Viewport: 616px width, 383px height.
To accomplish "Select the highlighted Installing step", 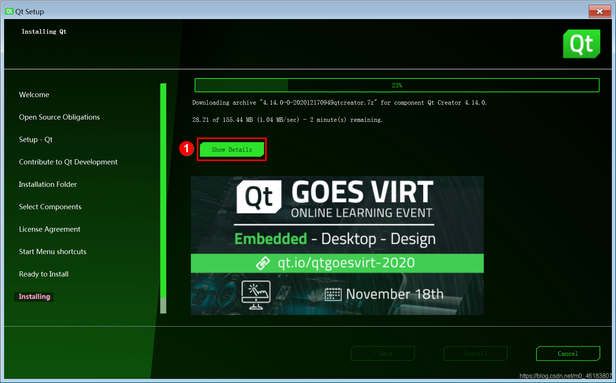I will click(x=34, y=297).
